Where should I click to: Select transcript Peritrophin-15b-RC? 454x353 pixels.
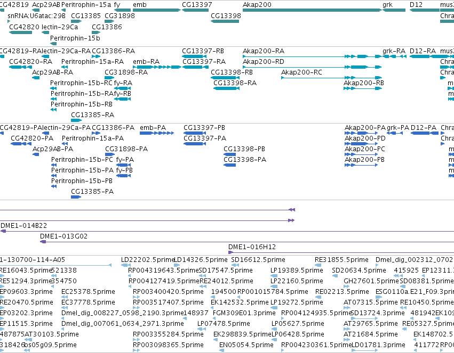pos(81,83)
